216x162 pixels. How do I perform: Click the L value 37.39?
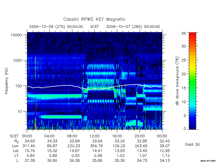tap(30, 160)
